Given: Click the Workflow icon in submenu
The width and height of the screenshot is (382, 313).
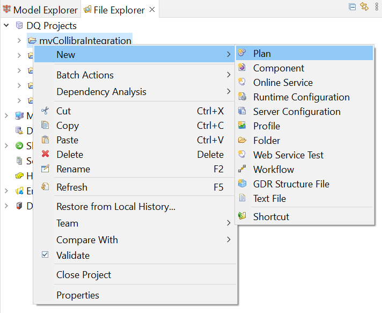Looking at the screenshot, I should point(243,170).
